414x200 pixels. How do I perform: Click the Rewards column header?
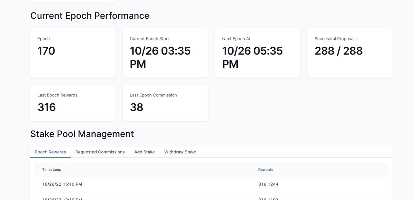266,170
